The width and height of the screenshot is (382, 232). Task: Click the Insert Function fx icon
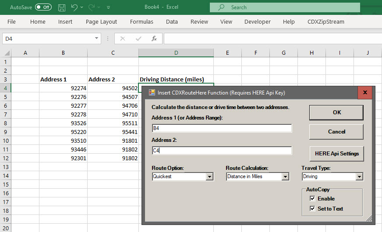click(154, 39)
